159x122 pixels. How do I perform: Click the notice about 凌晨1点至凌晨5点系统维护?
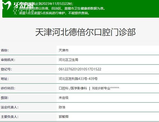52,13
